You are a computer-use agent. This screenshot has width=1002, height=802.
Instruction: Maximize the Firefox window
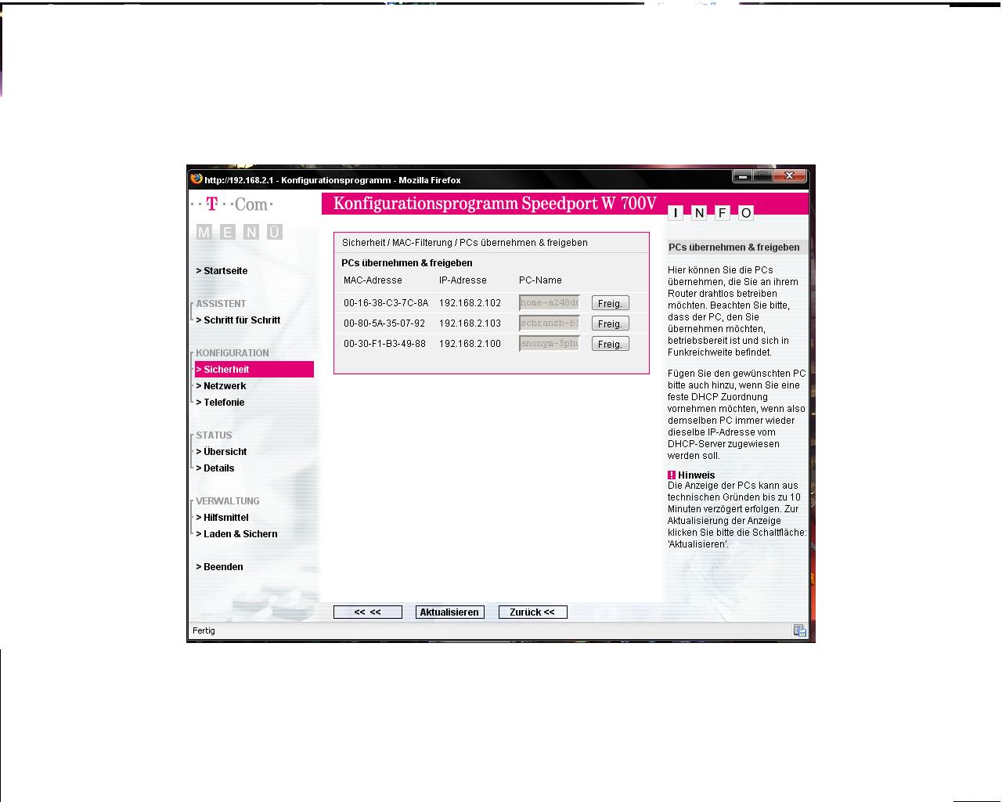click(x=762, y=176)
